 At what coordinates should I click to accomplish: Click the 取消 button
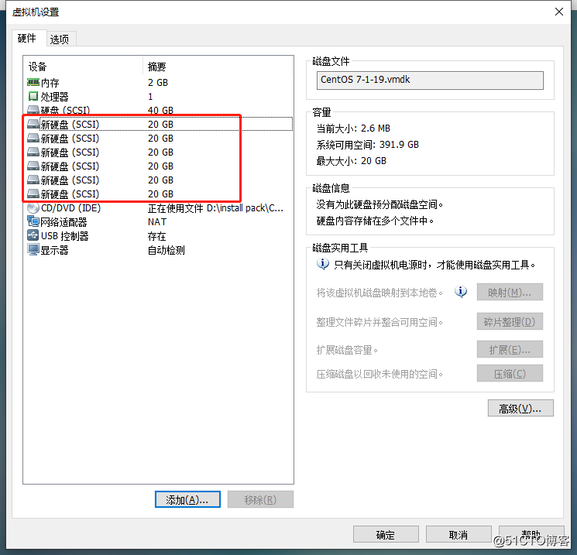(459, 534)
